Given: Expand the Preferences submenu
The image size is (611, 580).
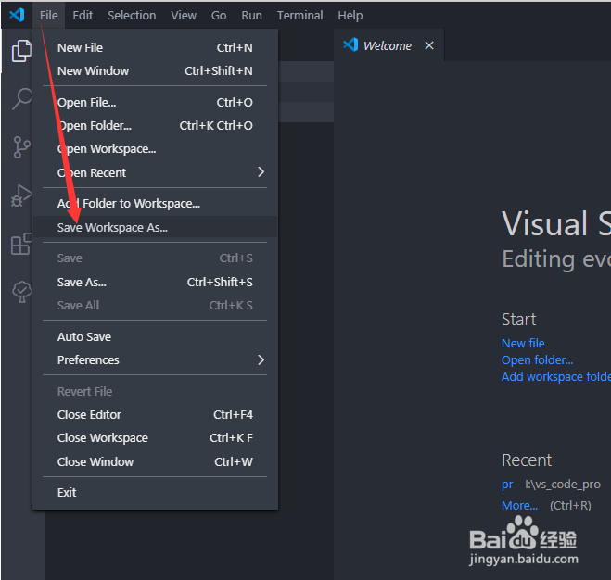Looking at the screenshot, I should pyautogui.click(x=155, y=359).
